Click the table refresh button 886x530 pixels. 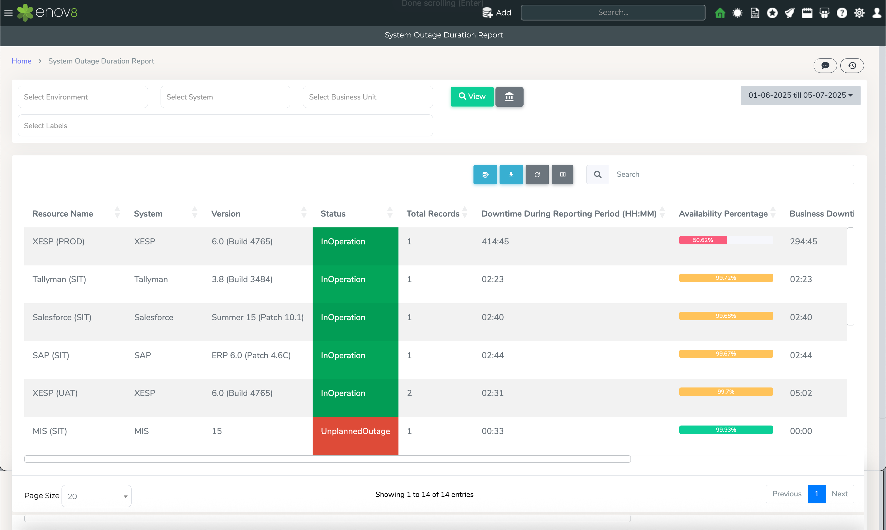click(x=537, y=174)
